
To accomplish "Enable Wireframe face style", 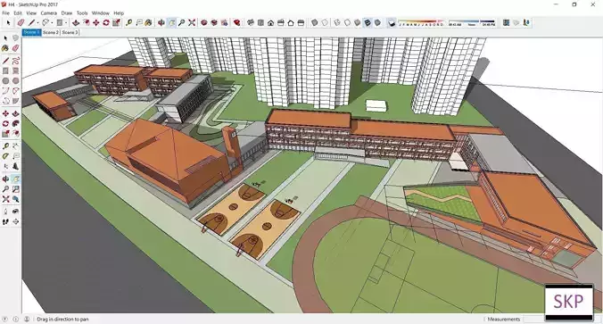I will click(337, 22).
